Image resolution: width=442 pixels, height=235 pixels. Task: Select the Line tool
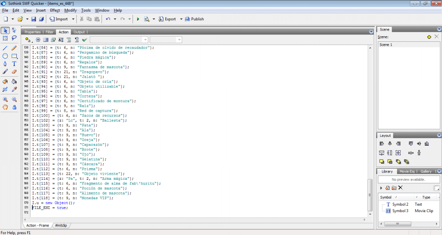click(x=5, y=48)
